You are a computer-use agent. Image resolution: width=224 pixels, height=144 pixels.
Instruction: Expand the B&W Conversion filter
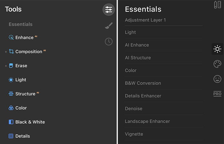[x=143, y=83]
